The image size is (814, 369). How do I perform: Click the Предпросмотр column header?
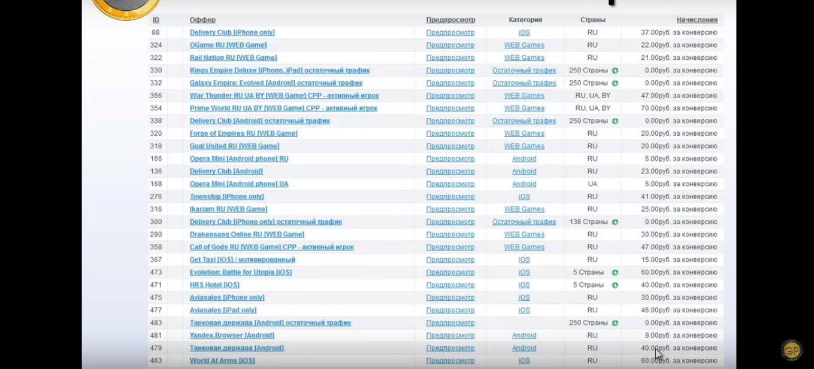[450, 20]
